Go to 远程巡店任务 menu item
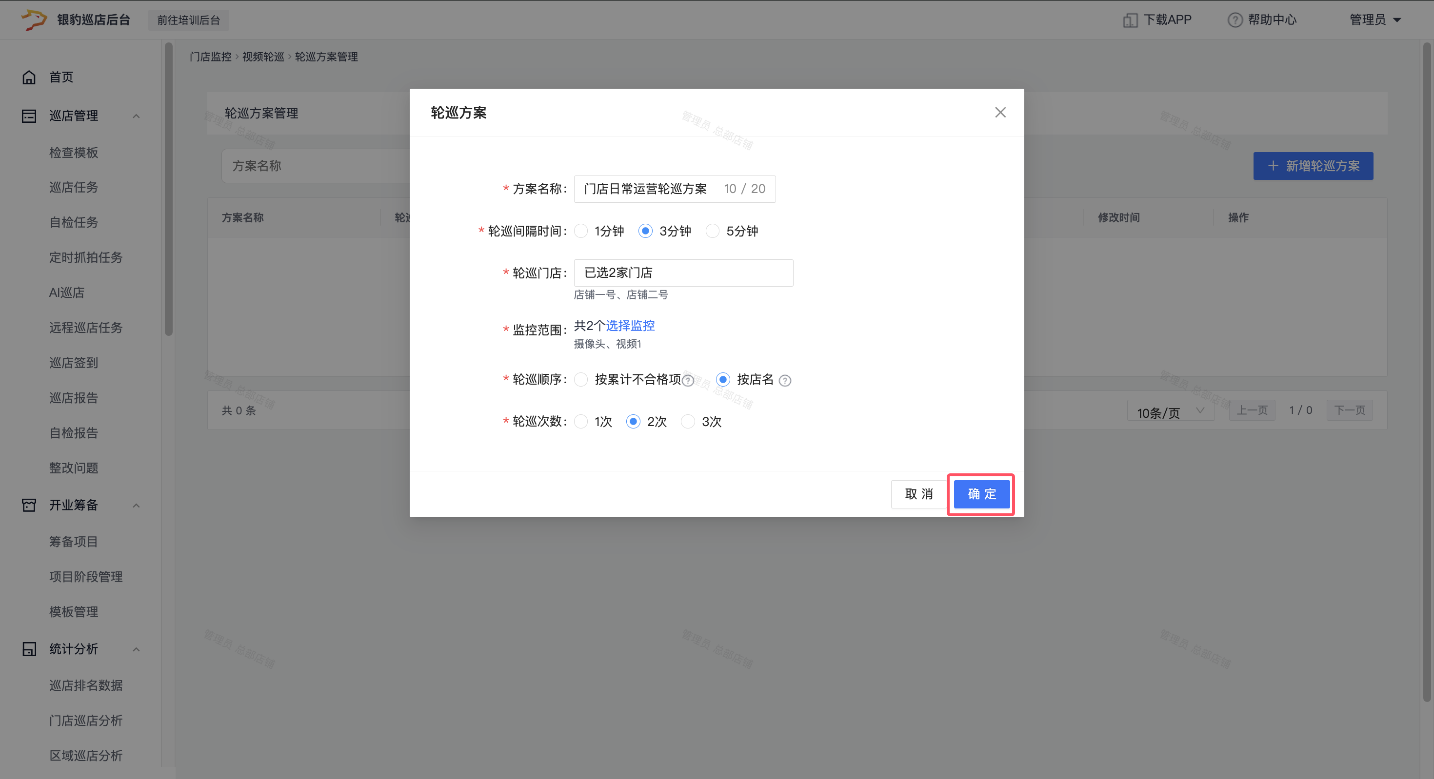The width and height of the screenshot is (1434, 779). 86,328
